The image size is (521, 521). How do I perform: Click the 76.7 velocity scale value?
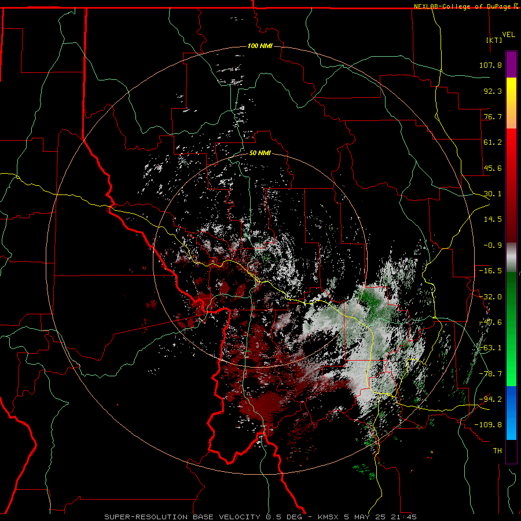coord(493,116)
